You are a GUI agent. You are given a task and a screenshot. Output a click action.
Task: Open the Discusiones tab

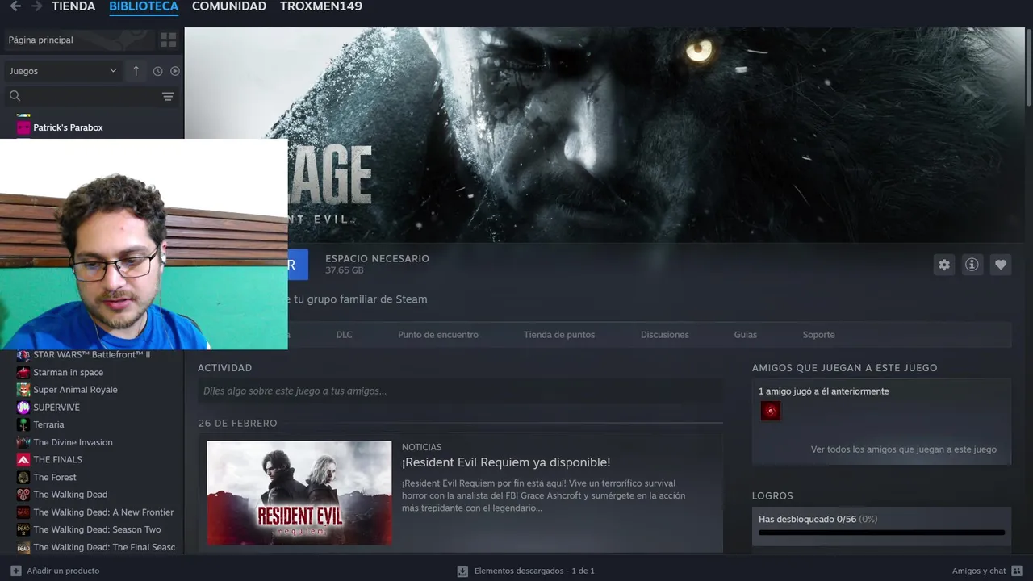(665, 335)
